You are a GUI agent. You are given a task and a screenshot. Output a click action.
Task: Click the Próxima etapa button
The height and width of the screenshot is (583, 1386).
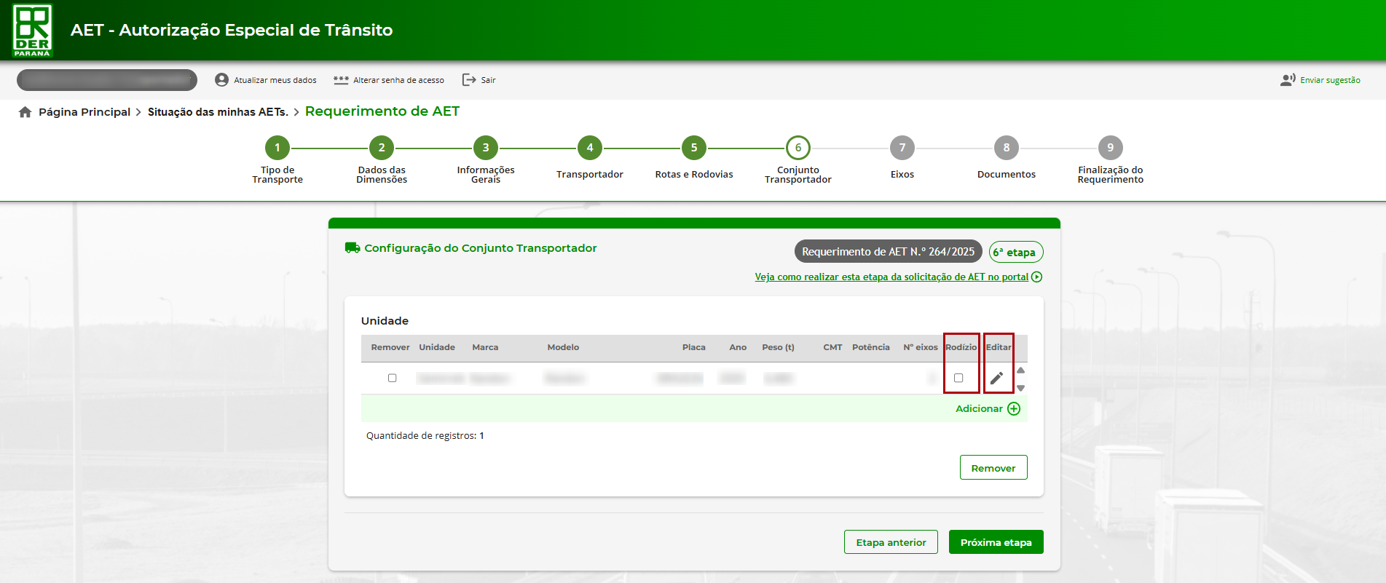click(x=996, y=542)
